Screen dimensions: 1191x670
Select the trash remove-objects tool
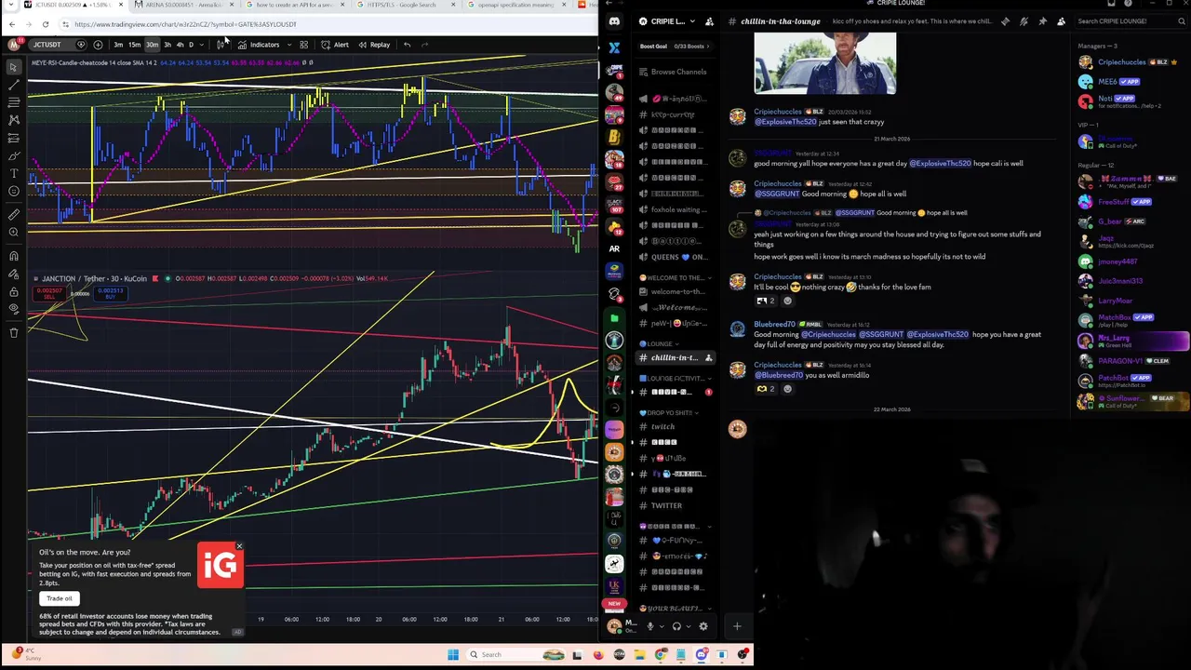pos(13,332)
